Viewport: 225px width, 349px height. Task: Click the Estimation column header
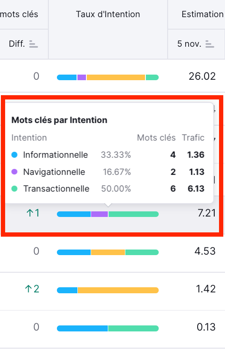pyautogui.click(x=203, y=14)
